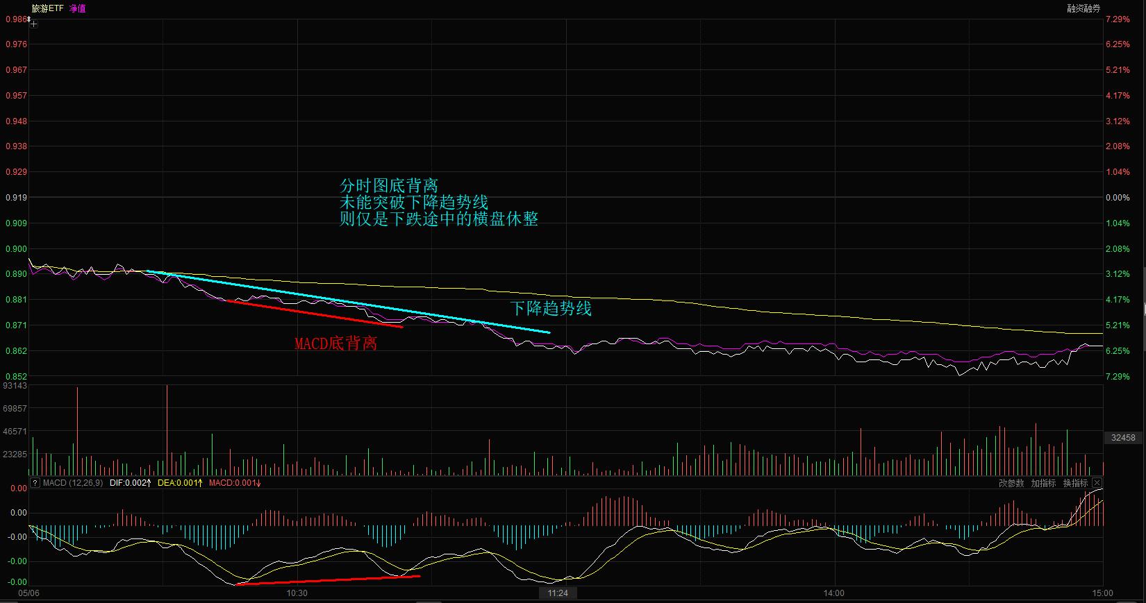Click the 6.25% label near the close price

click(x=1118, y=351)
